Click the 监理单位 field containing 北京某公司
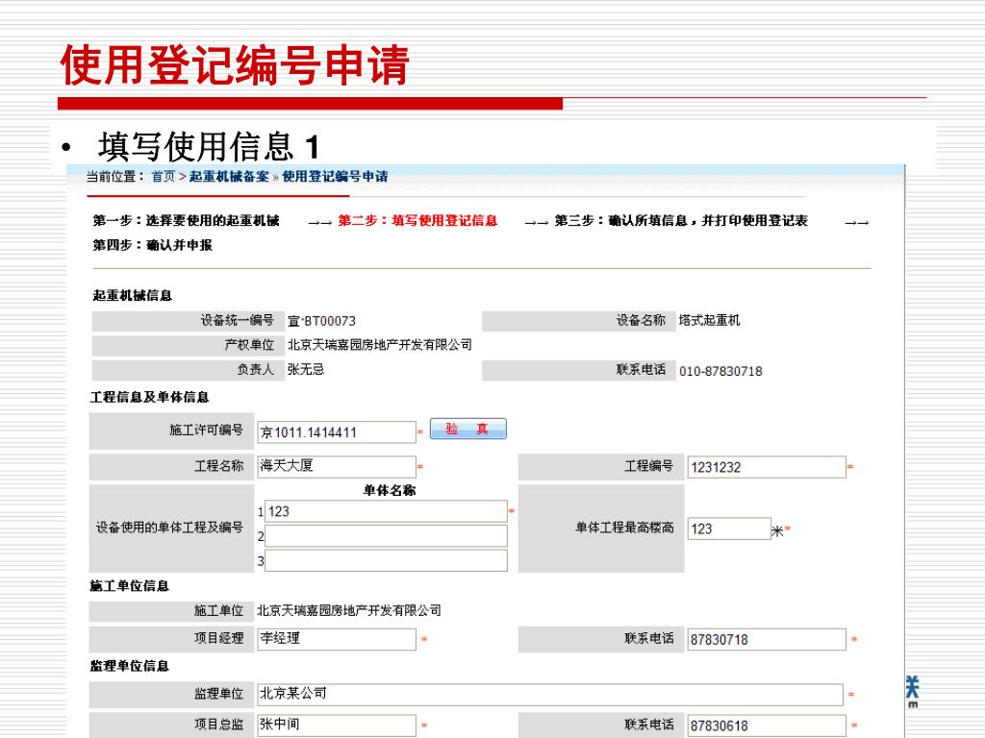 coord(550,694)
